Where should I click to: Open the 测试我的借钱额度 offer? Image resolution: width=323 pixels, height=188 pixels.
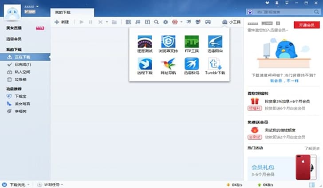(280, 130)
